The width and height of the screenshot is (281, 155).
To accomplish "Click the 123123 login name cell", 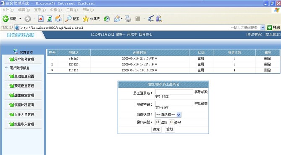I will click(74, 64).
